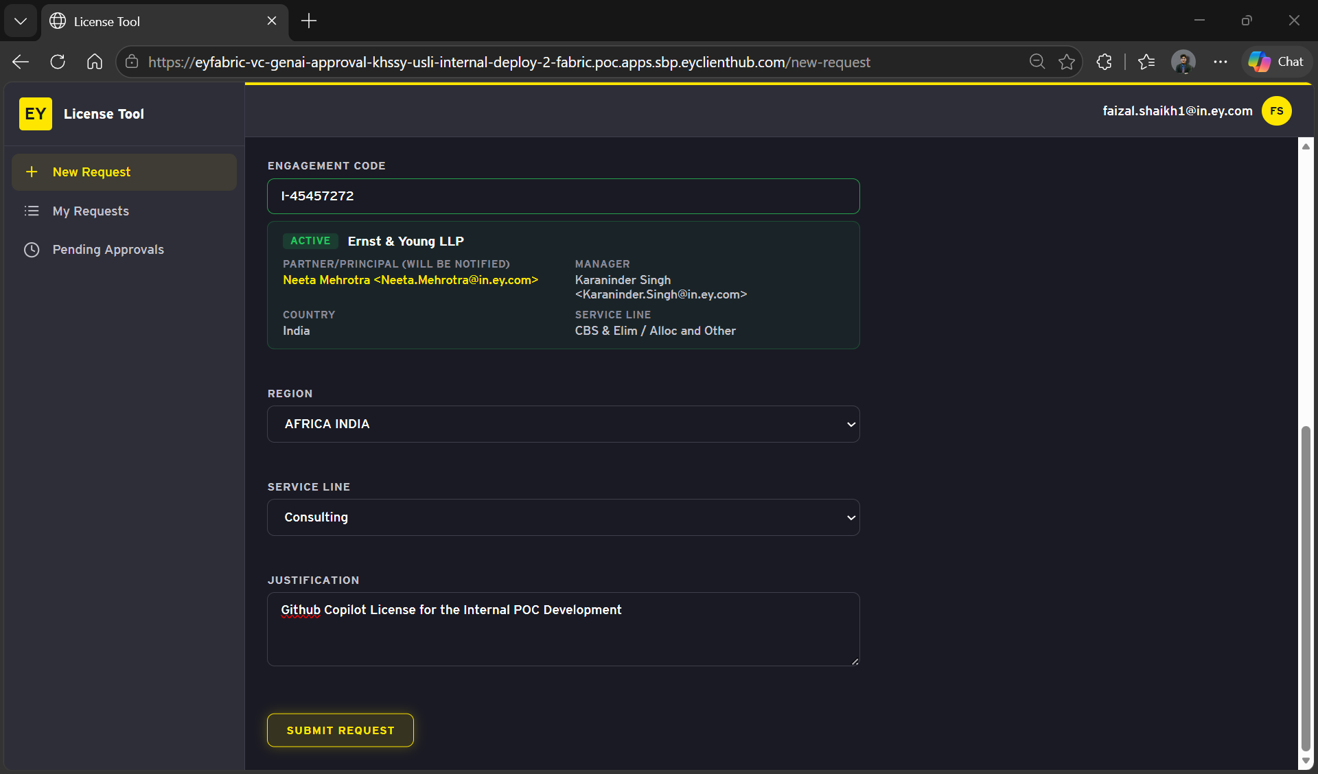Click the FS user avatar
The image size is (1318, 774).
(1277, 111)
